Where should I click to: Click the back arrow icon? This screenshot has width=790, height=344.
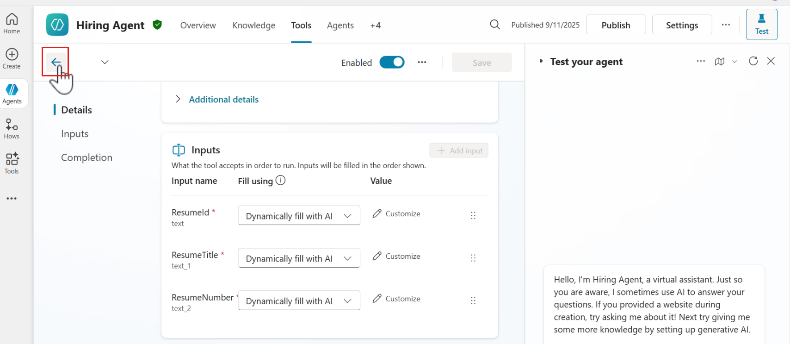[x=56, y=62]
